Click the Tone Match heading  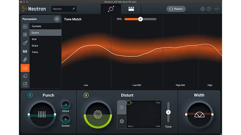(73, 19)
